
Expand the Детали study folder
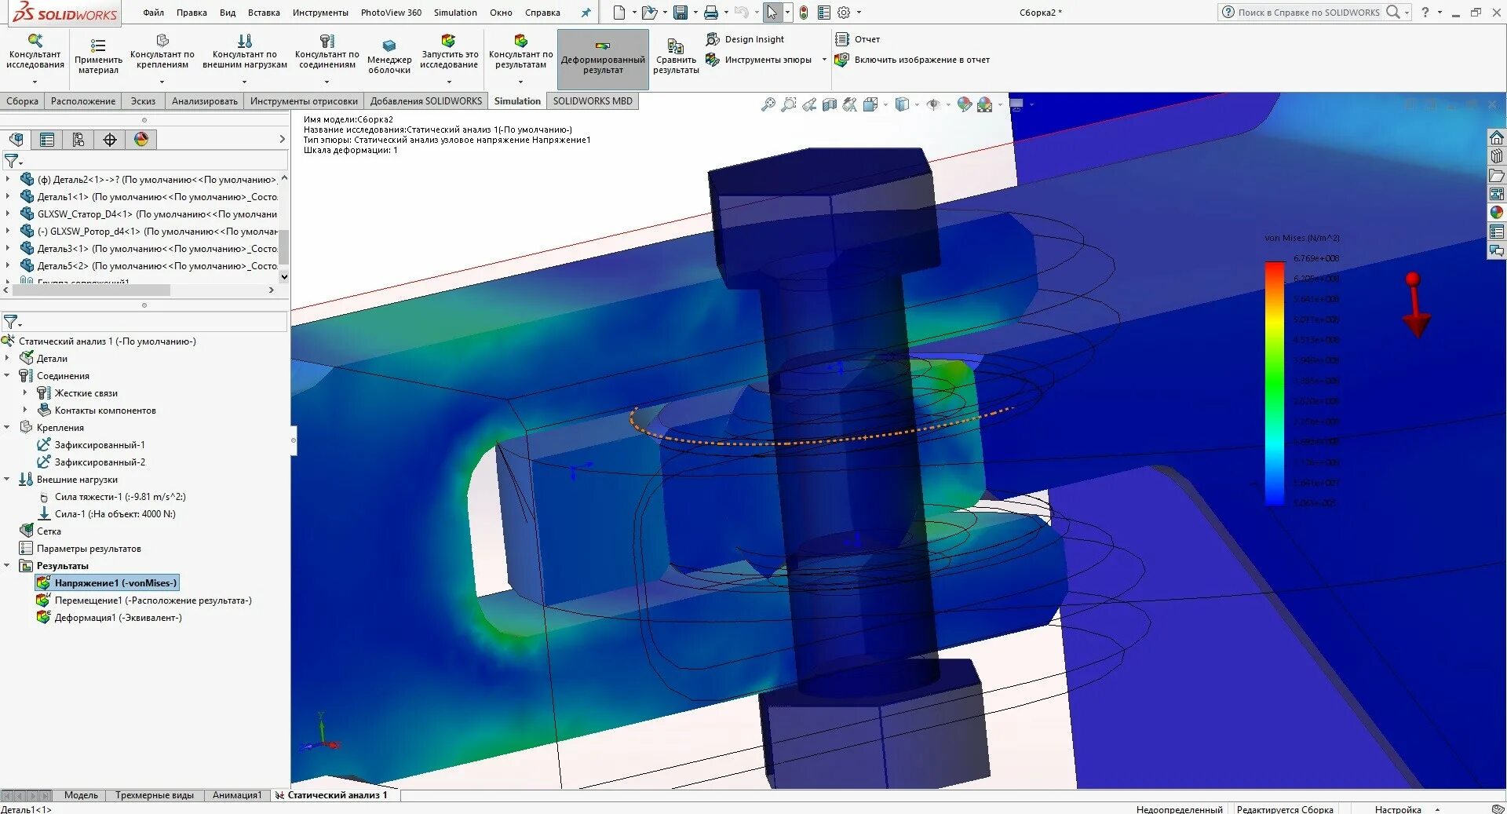7,358
